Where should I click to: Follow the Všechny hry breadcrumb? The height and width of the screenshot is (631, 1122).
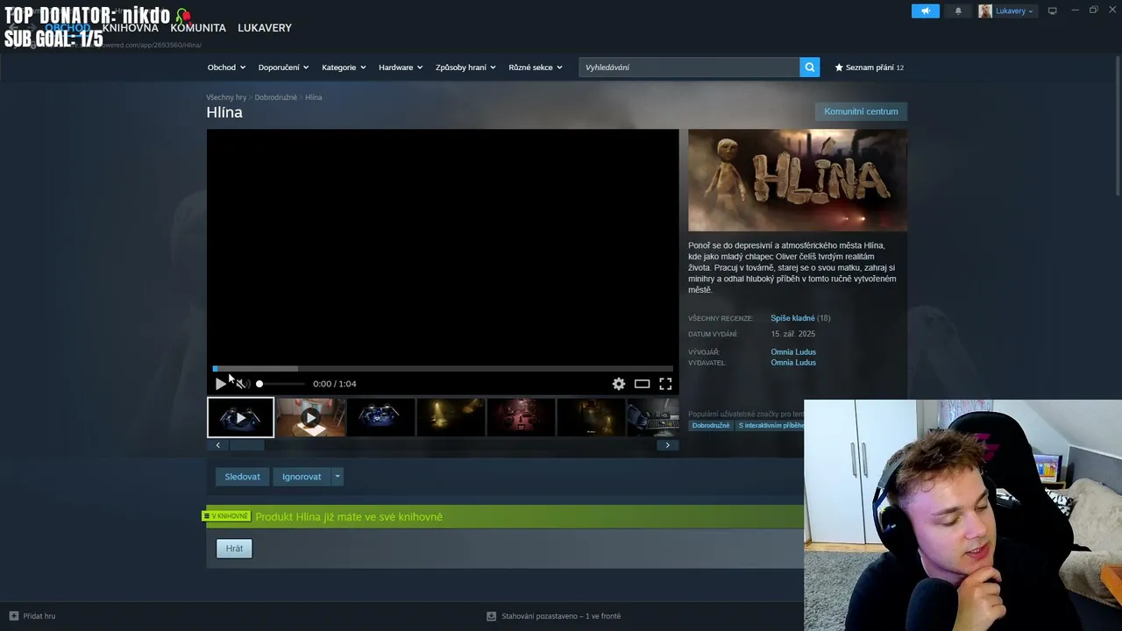(226, 97)
